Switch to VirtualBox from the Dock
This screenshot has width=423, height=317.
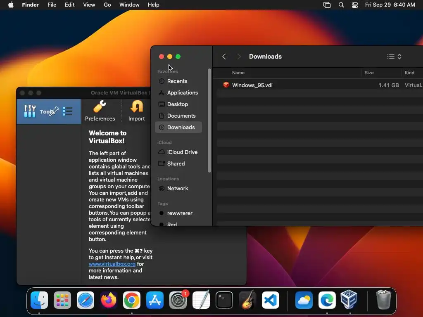[x=349, y=300]
